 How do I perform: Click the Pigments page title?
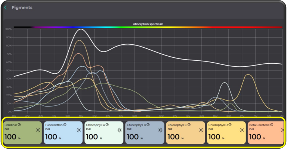[x=22, y=7]
